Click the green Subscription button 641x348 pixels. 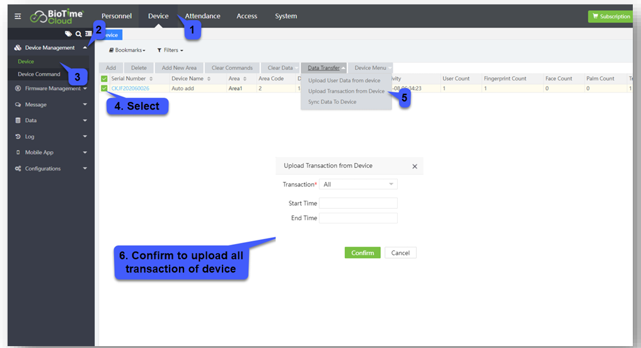(609, 16)
